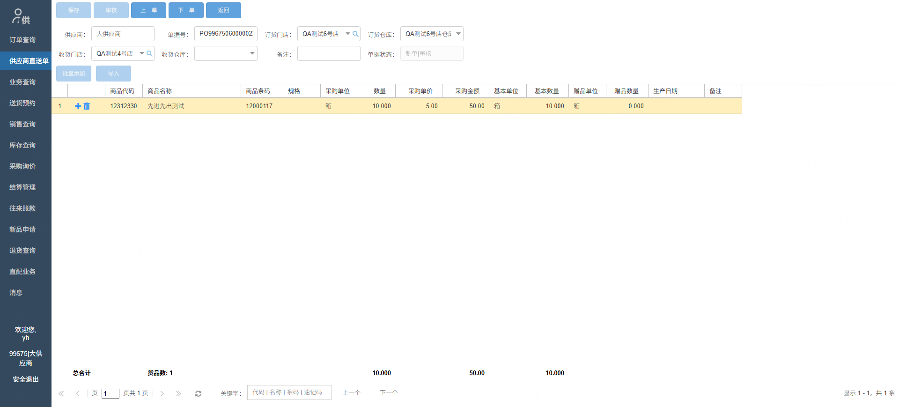Screen dimensions: 899x407
Task: Open 销售查询 menu item
Action: point(26,124)
